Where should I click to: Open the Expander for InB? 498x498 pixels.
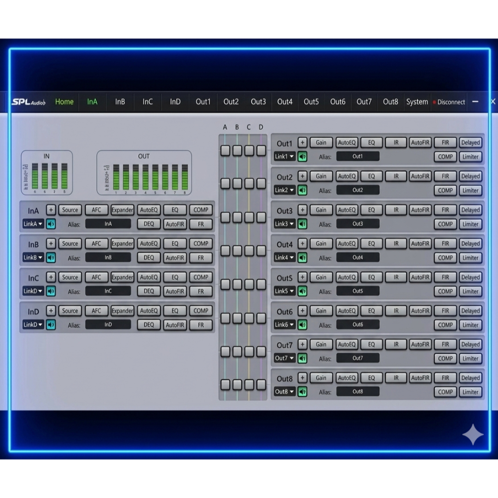[122, 244]
